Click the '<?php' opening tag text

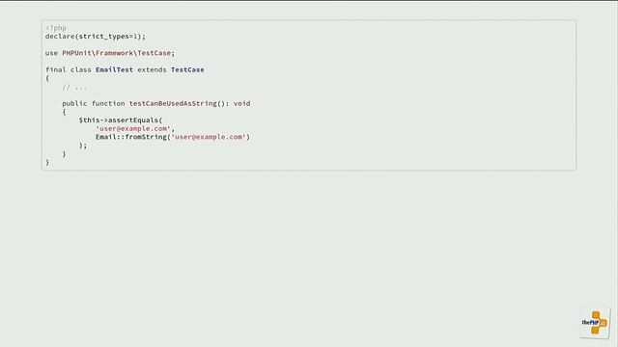click(x=56, y=28)
